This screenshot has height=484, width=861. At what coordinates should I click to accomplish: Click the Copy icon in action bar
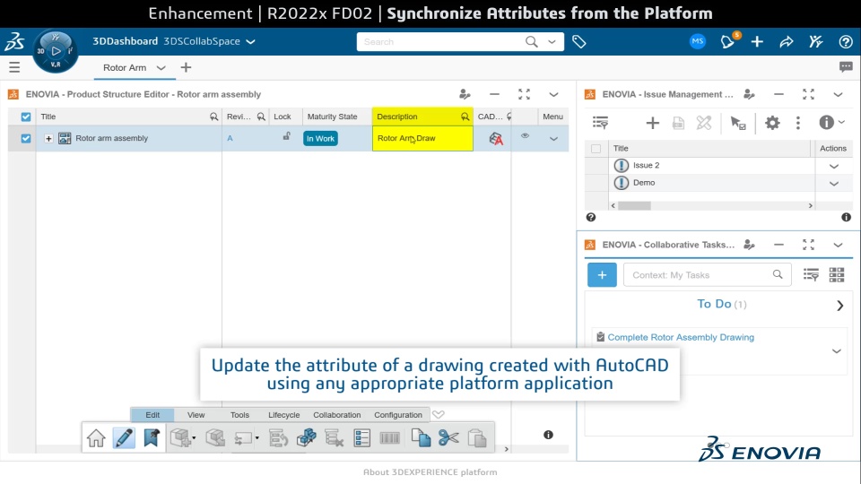pyautogui.click(x=422, y=438)
